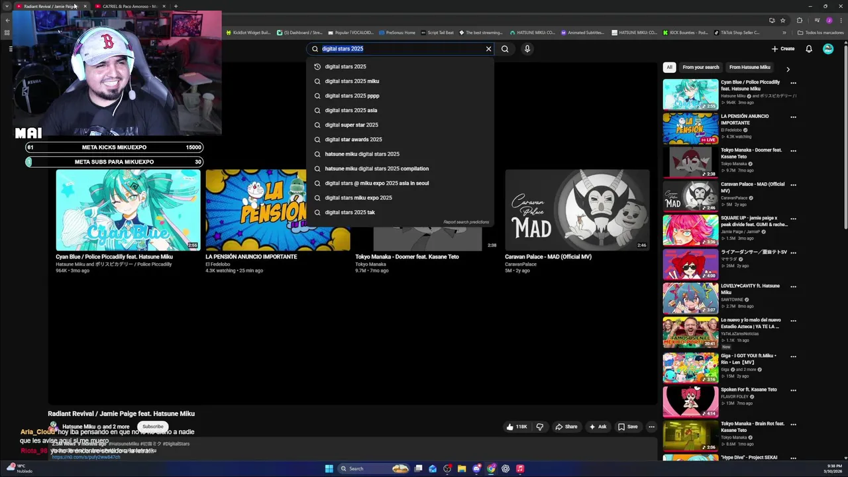Select the From Hatsune Miku chip
Screen dimensions: 848x477
750,67
